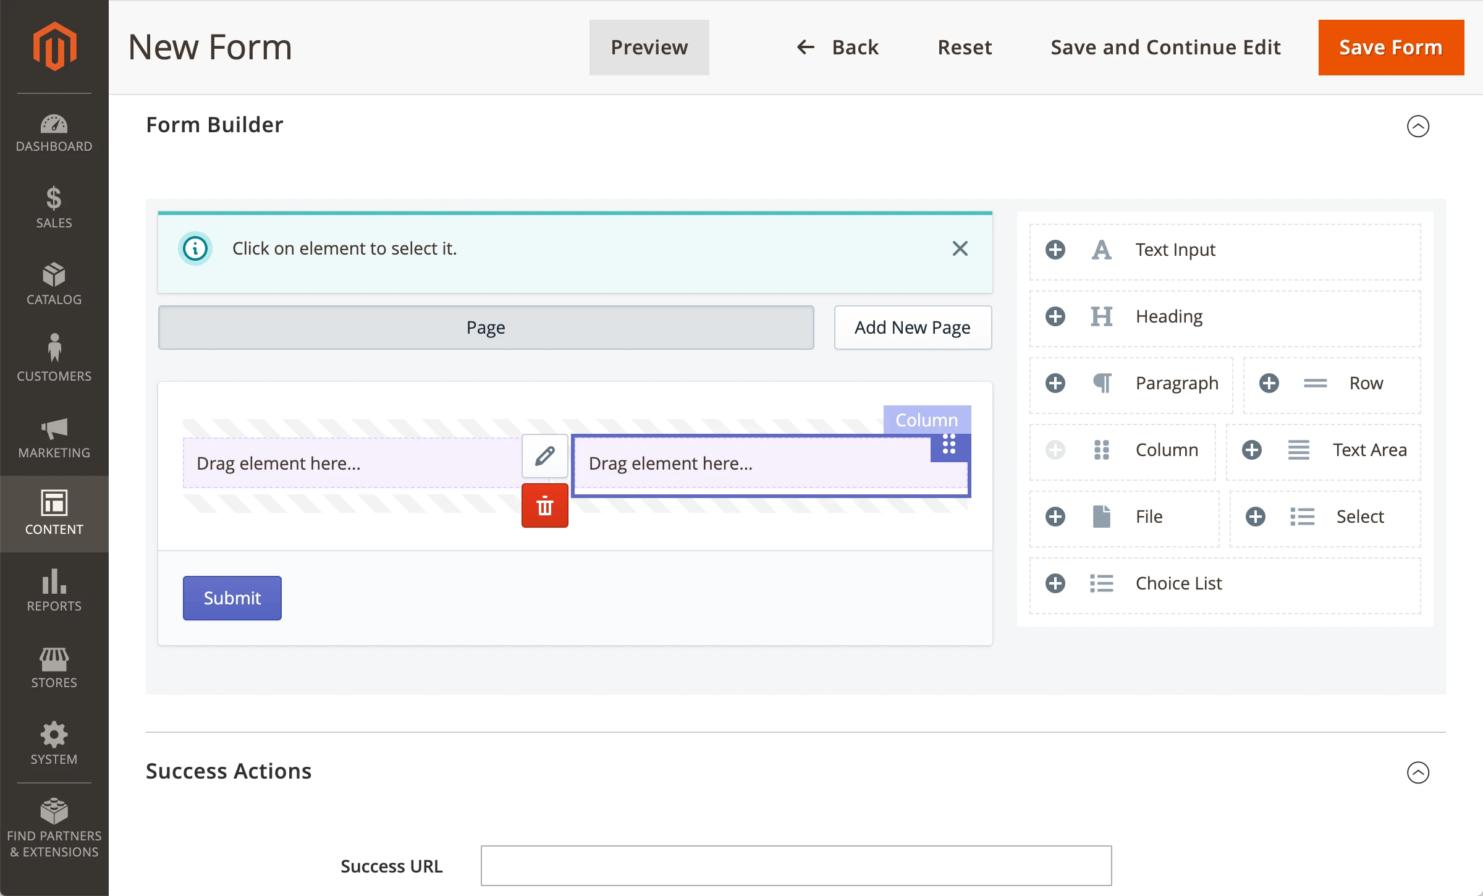This screenshot has width=1483, height=896.
Task: Select the Page tab
Action: [x=486, y=328]
